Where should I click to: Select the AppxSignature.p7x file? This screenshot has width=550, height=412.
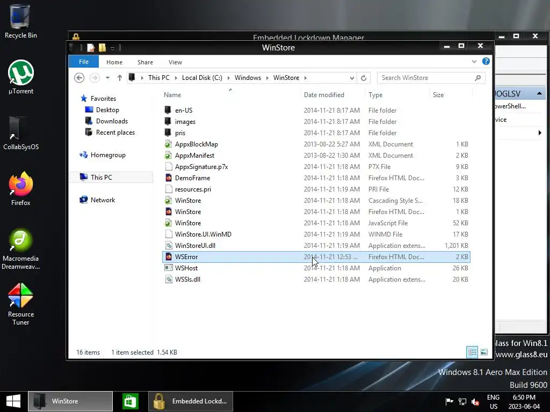(316, 167)
